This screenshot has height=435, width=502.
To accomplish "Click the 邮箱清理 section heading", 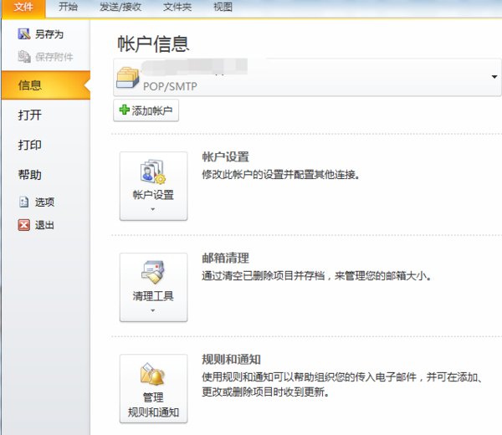I will (225, 258).
